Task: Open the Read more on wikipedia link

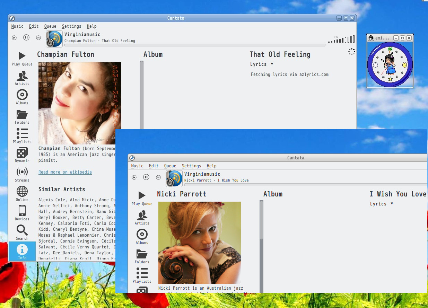Action: (65, 172)
